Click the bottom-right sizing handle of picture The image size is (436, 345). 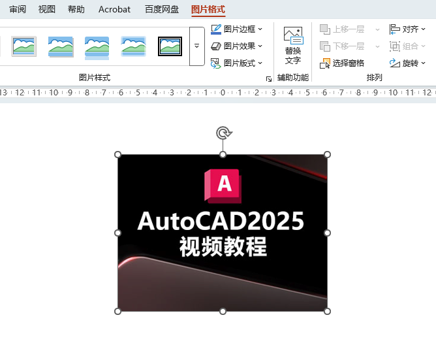click(327, 311)
